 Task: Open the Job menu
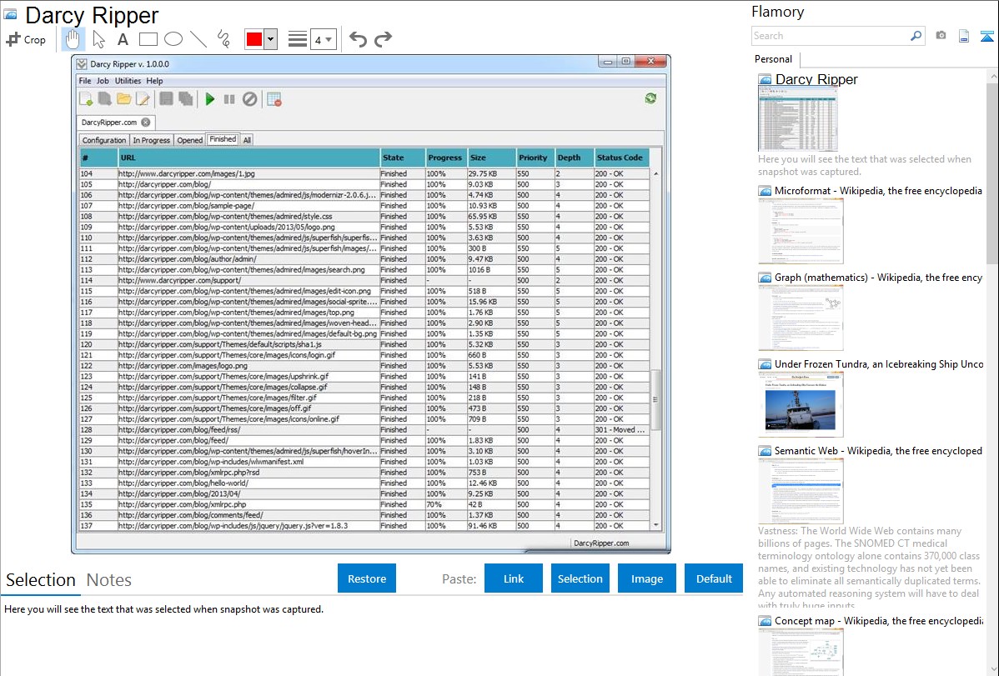[x=103, y=81]
